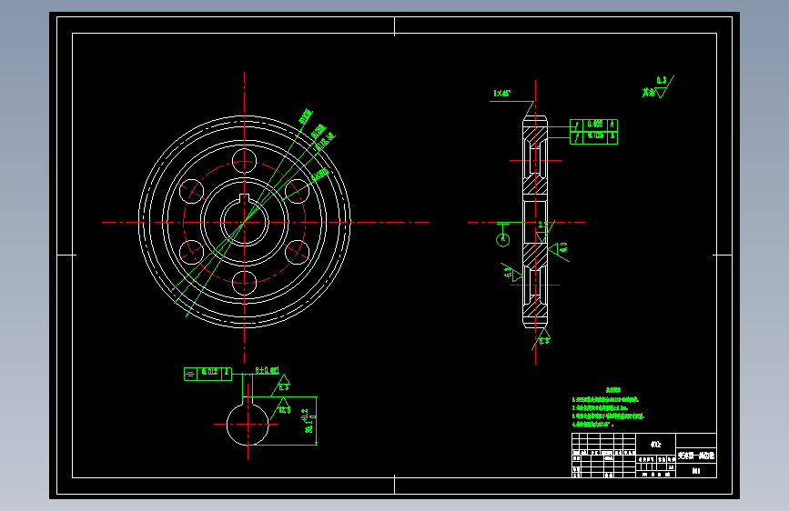The height and width of the screenshot is (511, 789).
Task: Select the runout tolerance frame in section view
Action: [x=593, y=132]
